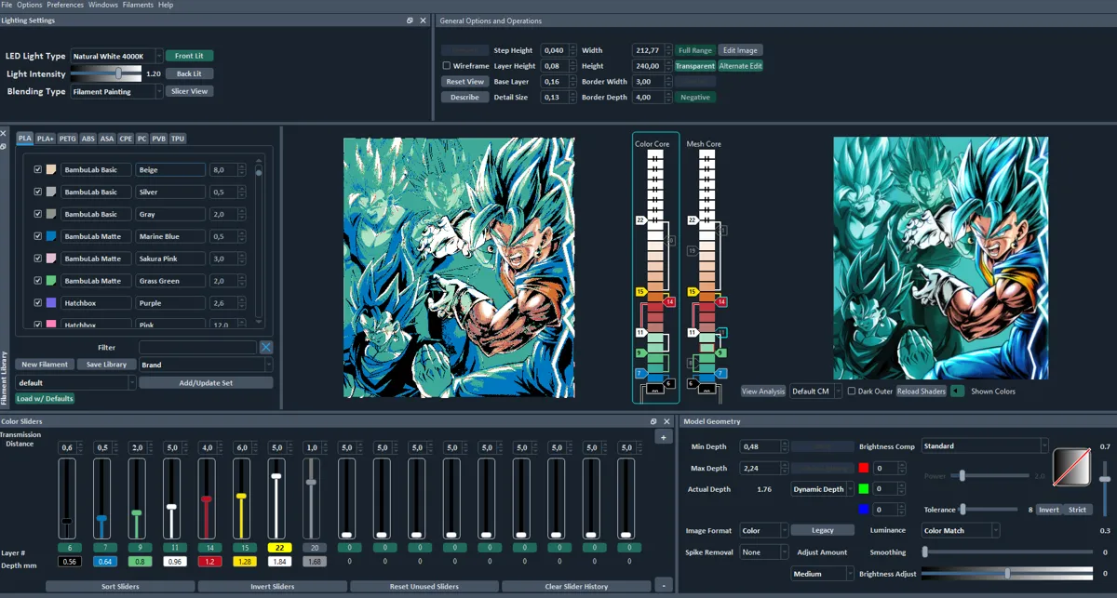Click layer 22 marker in Color Core

pos(640,220)
